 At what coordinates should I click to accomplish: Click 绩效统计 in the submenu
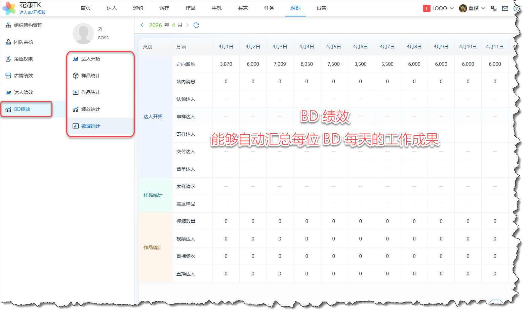tap(90, 109)
